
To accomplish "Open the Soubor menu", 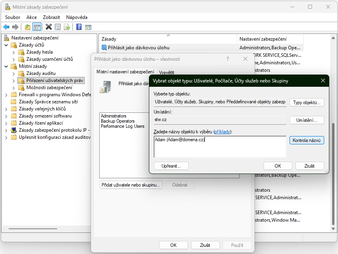I will pyautogui.click(x=13, y=17).
